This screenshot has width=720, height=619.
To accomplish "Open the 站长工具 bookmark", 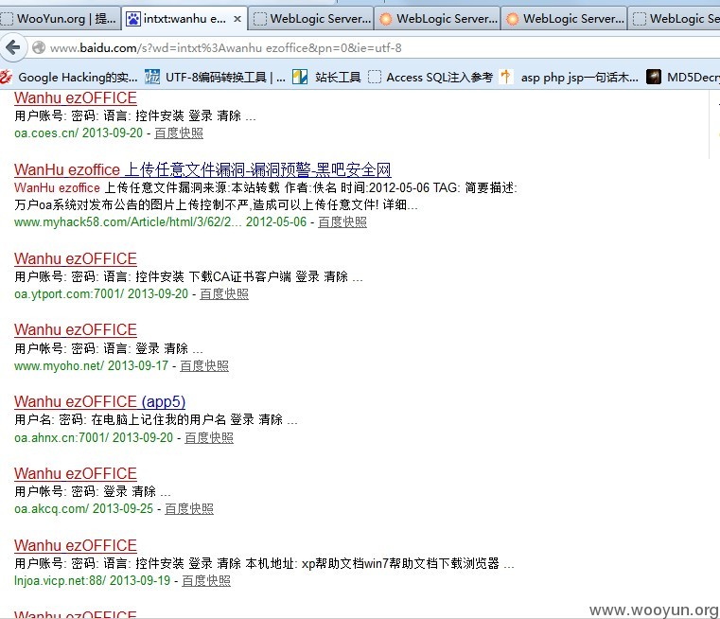I will pos(327,77).
